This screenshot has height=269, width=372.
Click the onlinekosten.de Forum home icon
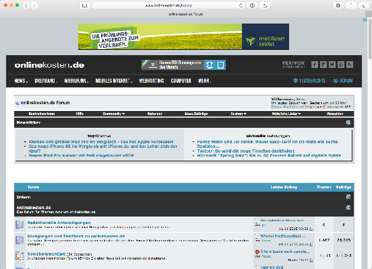18,103
